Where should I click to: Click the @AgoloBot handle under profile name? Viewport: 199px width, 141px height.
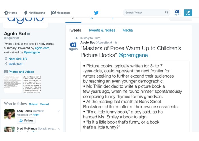click(x=11, y=38)
